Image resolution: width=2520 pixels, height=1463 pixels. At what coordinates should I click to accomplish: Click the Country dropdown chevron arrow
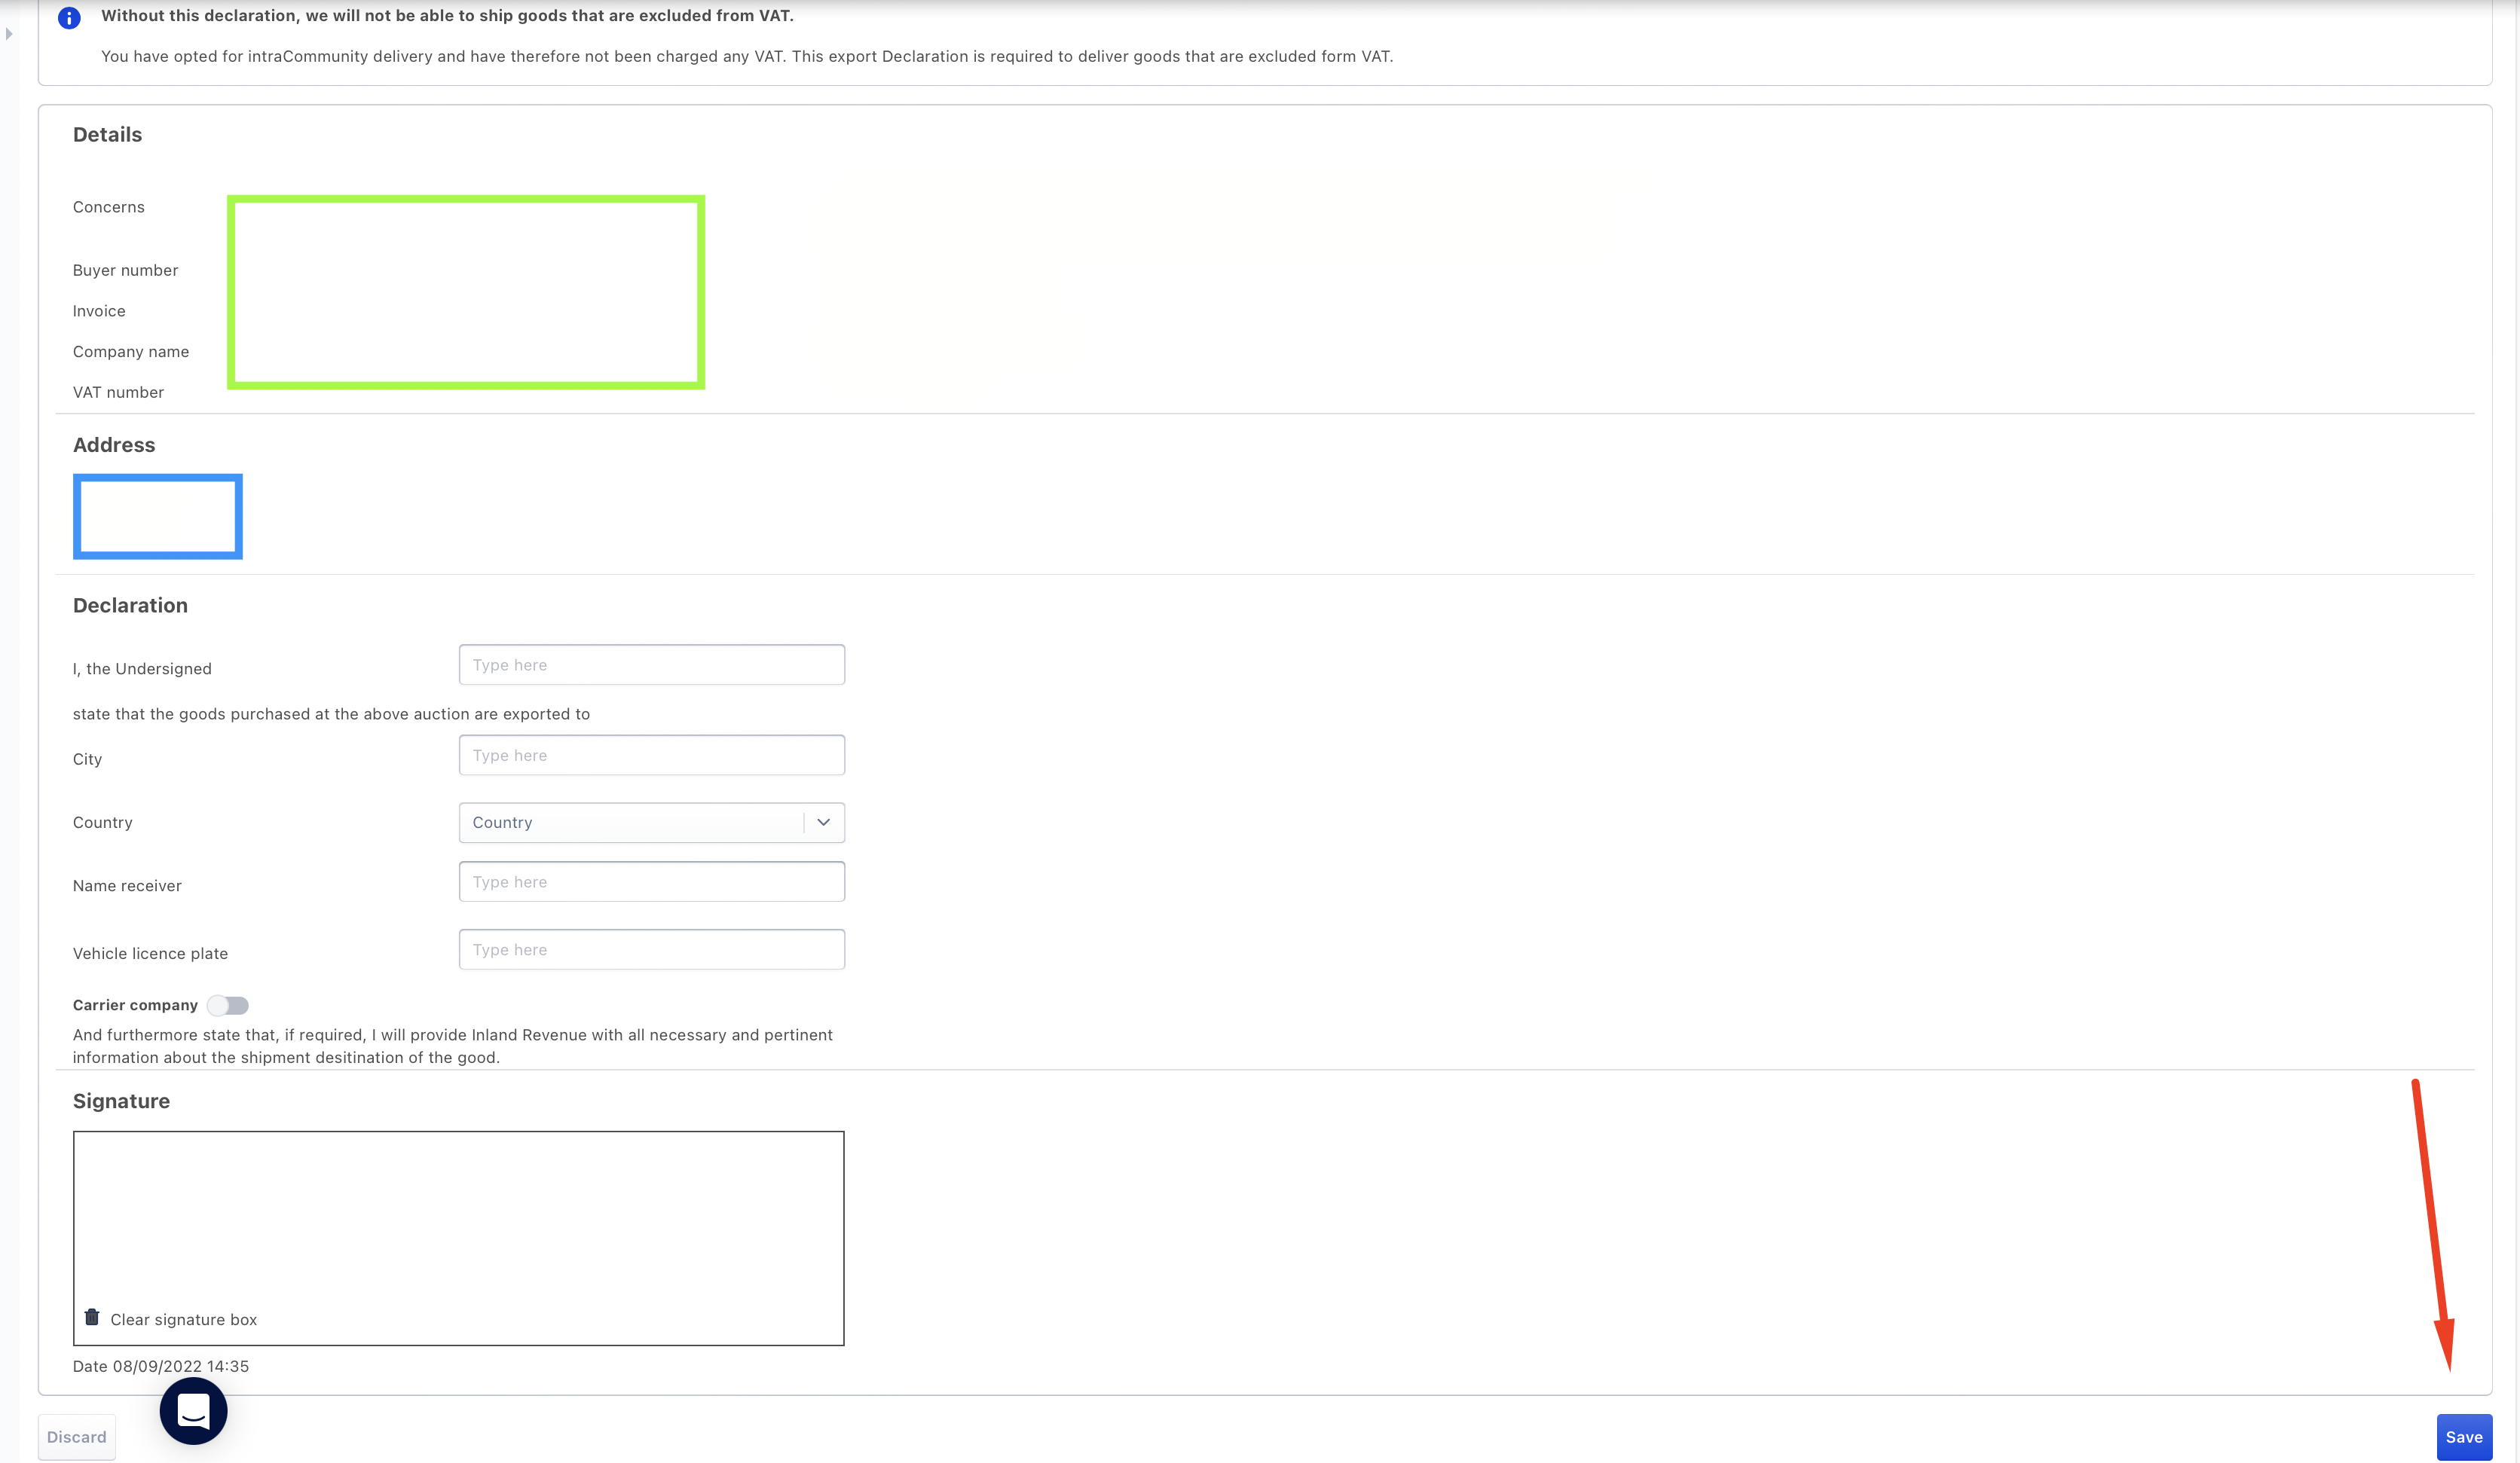coord(823,822)
